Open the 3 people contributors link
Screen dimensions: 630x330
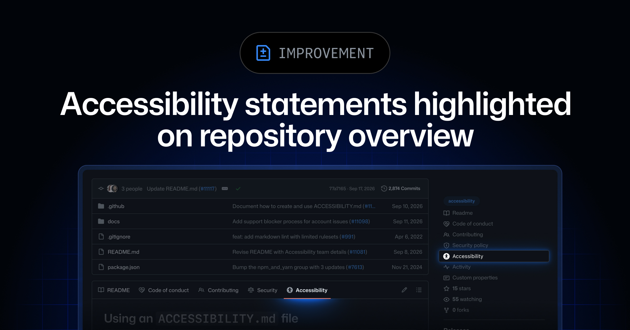pyautogui.click(x=132, y=189)
